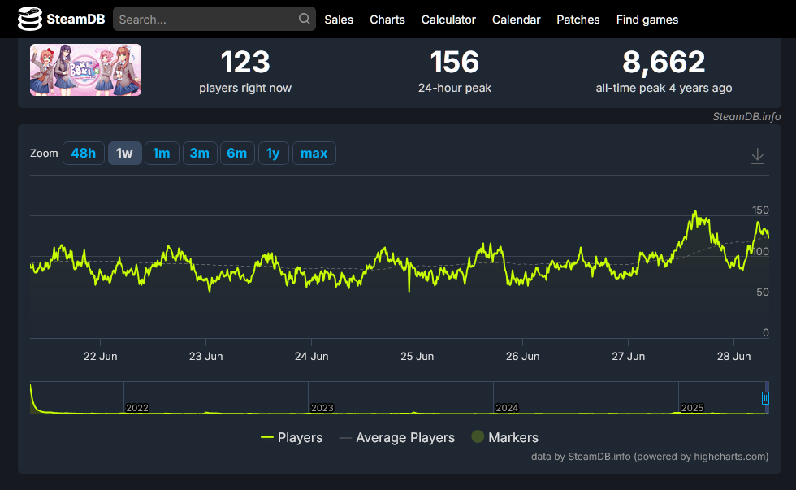Click the '22 Jun' axis label
Viewport: 796px width, 490px height.
(101, 357)
